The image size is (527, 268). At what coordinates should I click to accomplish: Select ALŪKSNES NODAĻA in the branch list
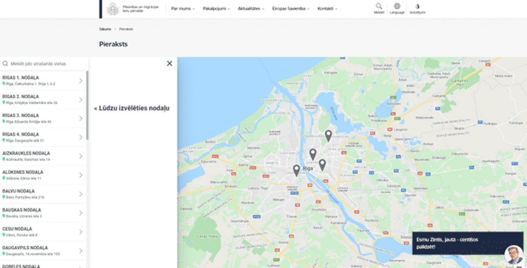point(43,175)
